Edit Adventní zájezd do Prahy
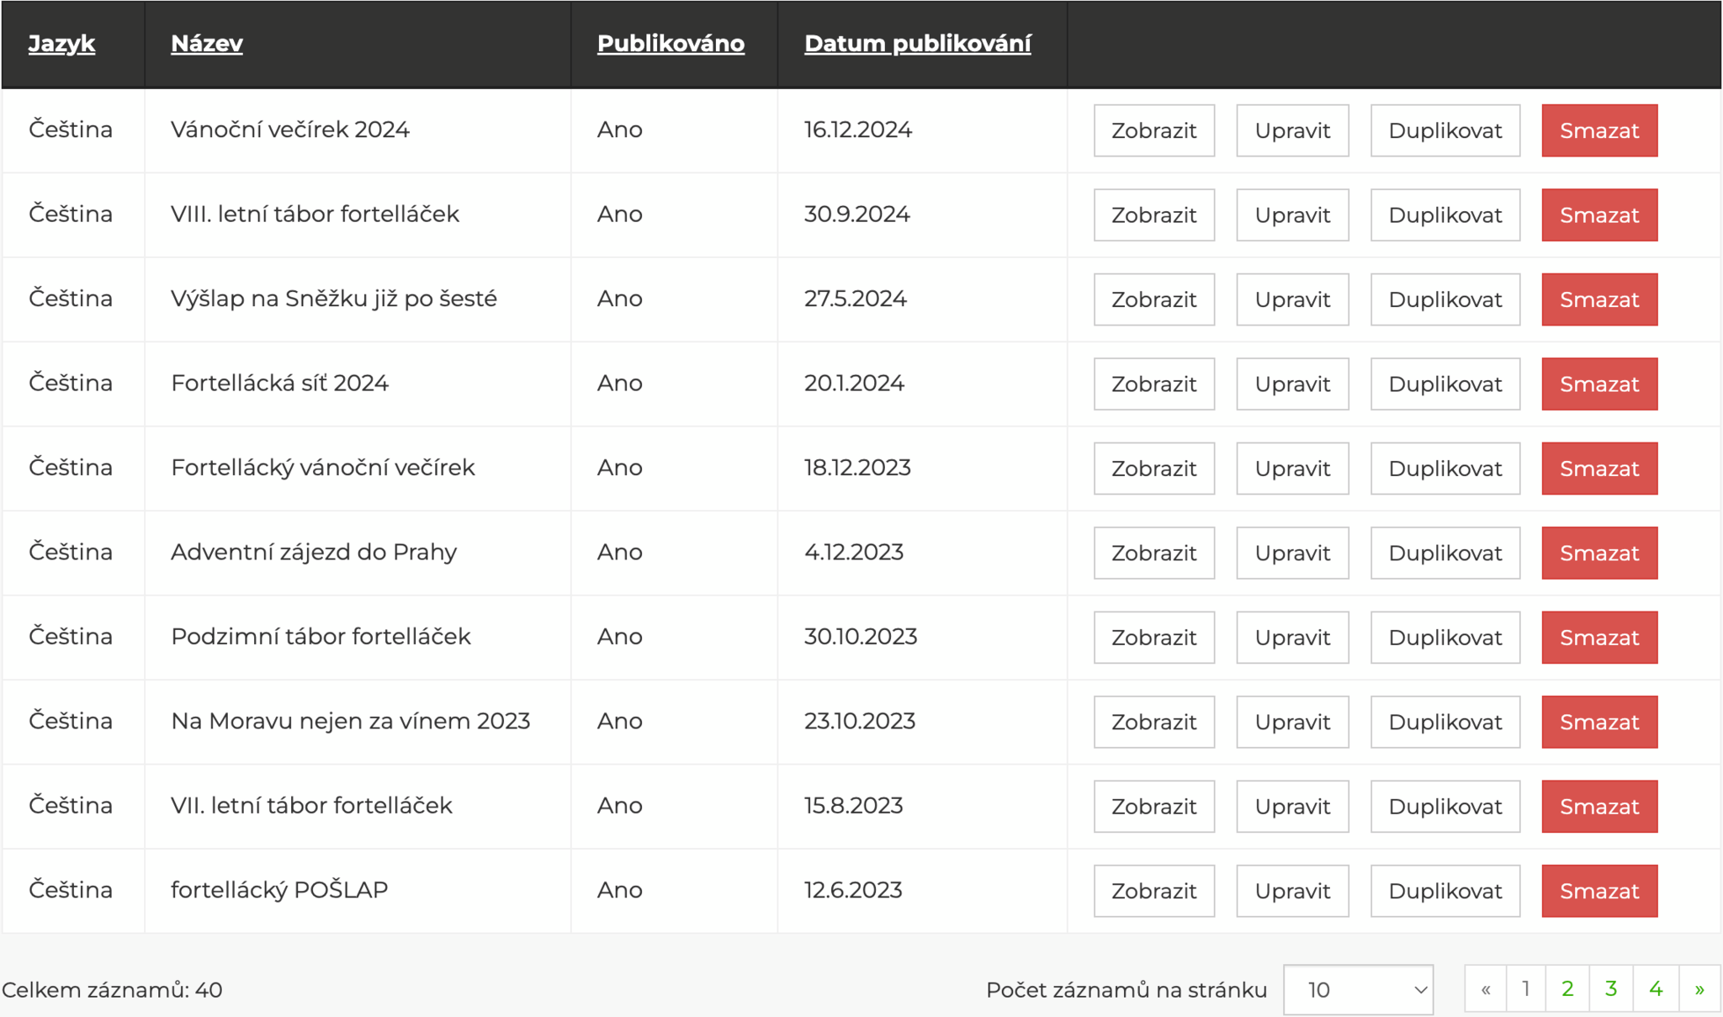Viewport: 1723px width, 1017px height. 1292,553
